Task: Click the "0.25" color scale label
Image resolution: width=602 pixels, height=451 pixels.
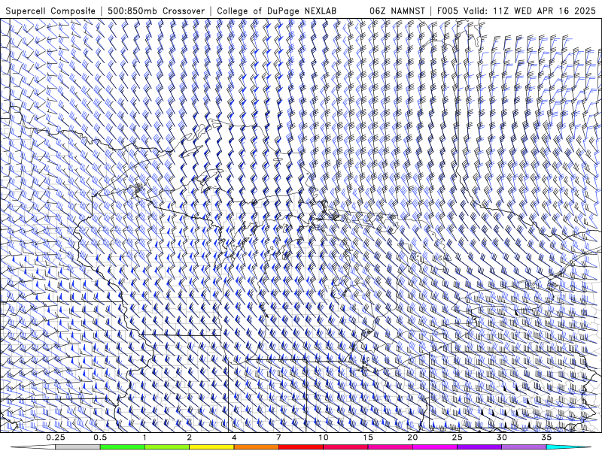Action: [x=56, y=437]
